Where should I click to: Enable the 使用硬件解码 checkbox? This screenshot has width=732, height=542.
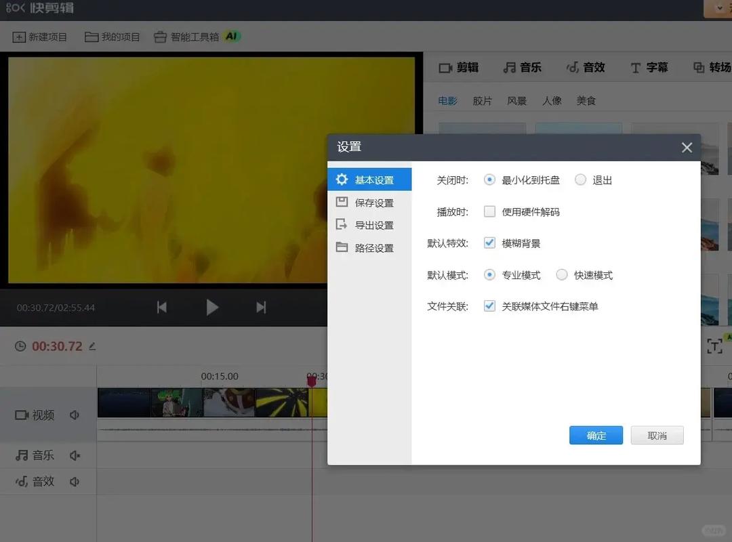[489, 211]
